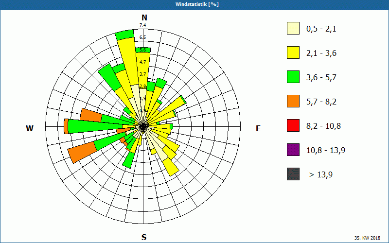
Task: Click the legend label > 13,9
Action: [x=320, y=175]
